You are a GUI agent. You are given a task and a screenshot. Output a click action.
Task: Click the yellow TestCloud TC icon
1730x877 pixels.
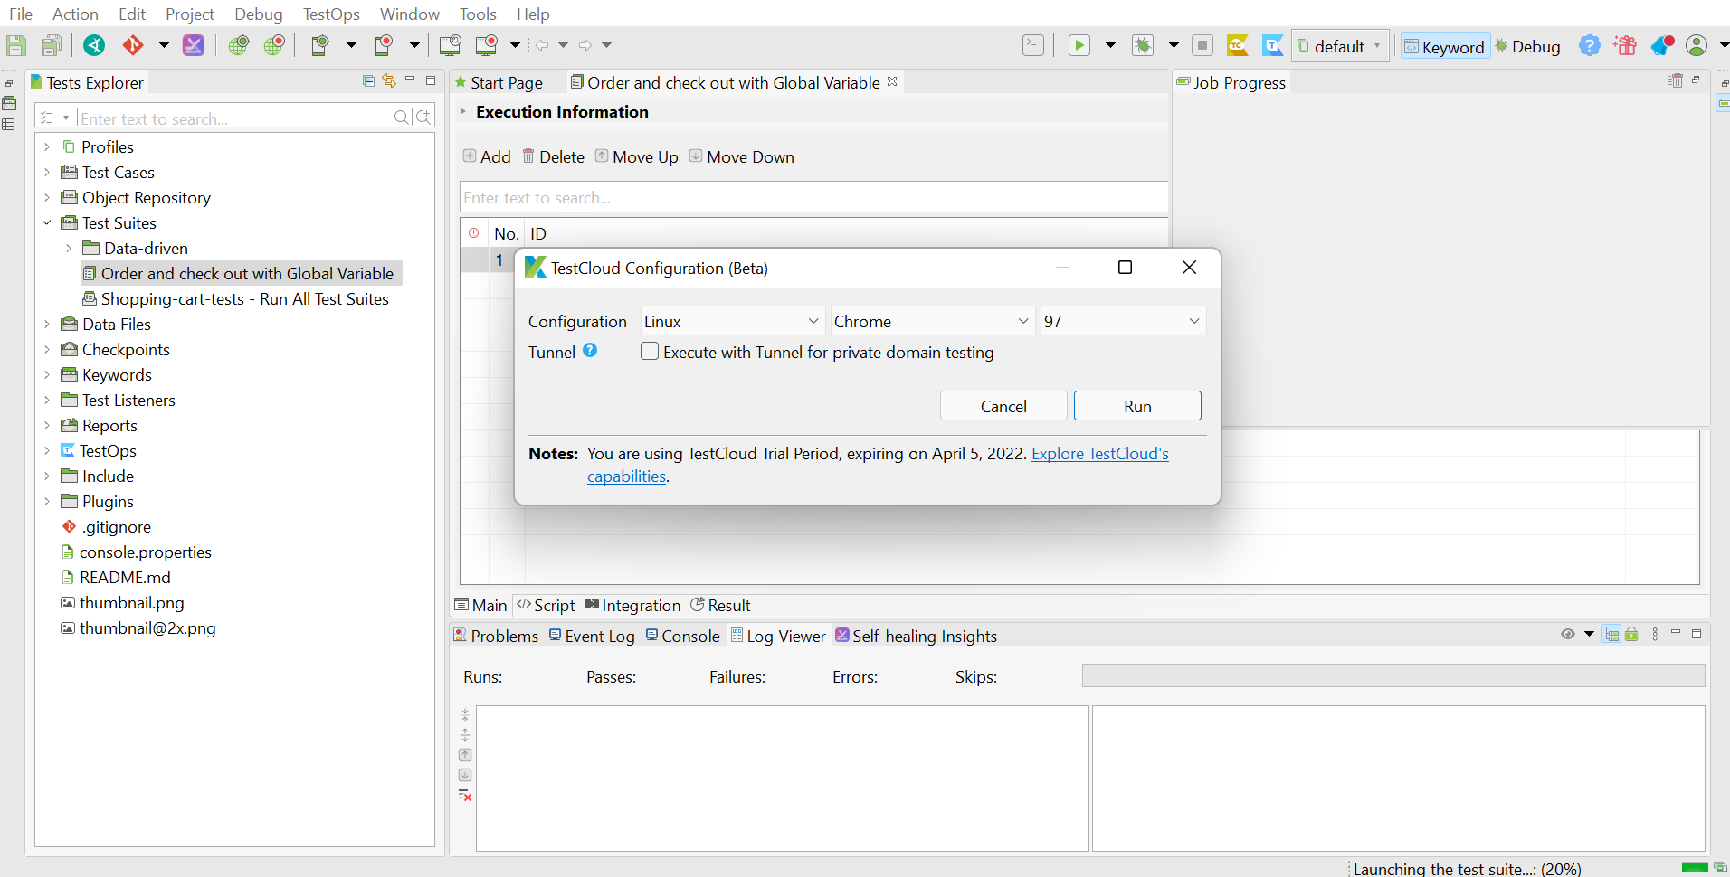1237,45
